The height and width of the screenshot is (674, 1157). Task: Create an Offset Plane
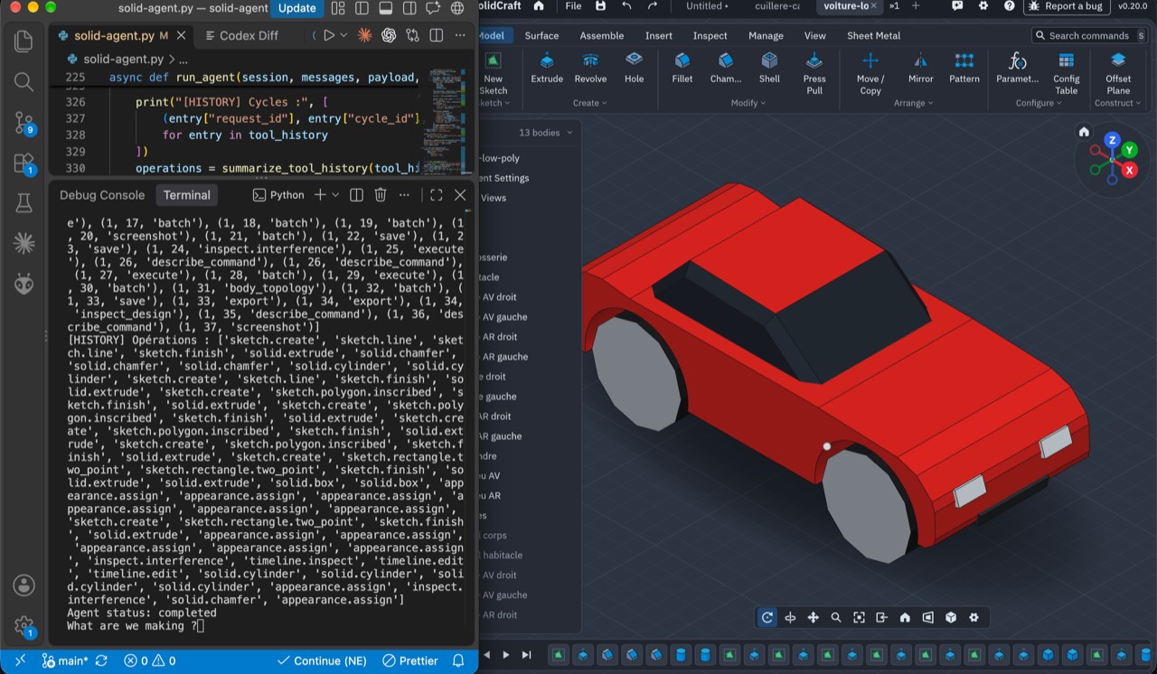click(x=1118, y=73)
